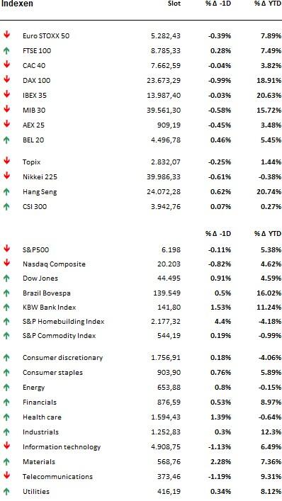Select the Consumer discretionary sector label
The image size is (282, 501).
click(62, 358)
